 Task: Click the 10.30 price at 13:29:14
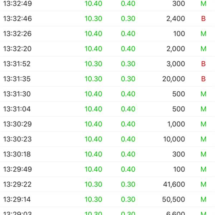94,199
